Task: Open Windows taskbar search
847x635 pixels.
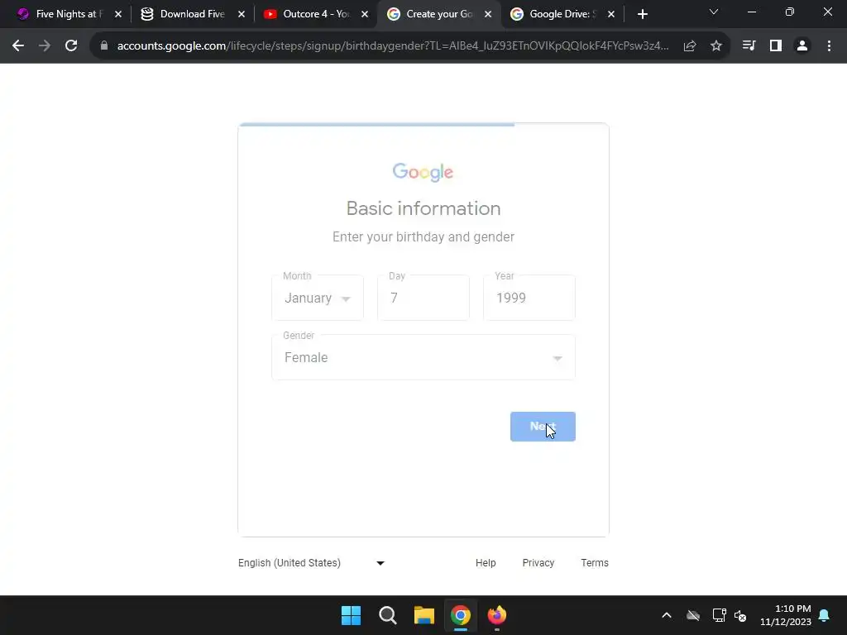Action: (x=387, y=615)
